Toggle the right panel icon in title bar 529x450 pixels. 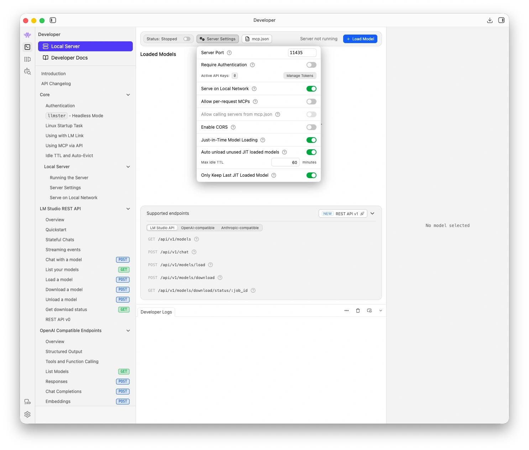point(501,20)
